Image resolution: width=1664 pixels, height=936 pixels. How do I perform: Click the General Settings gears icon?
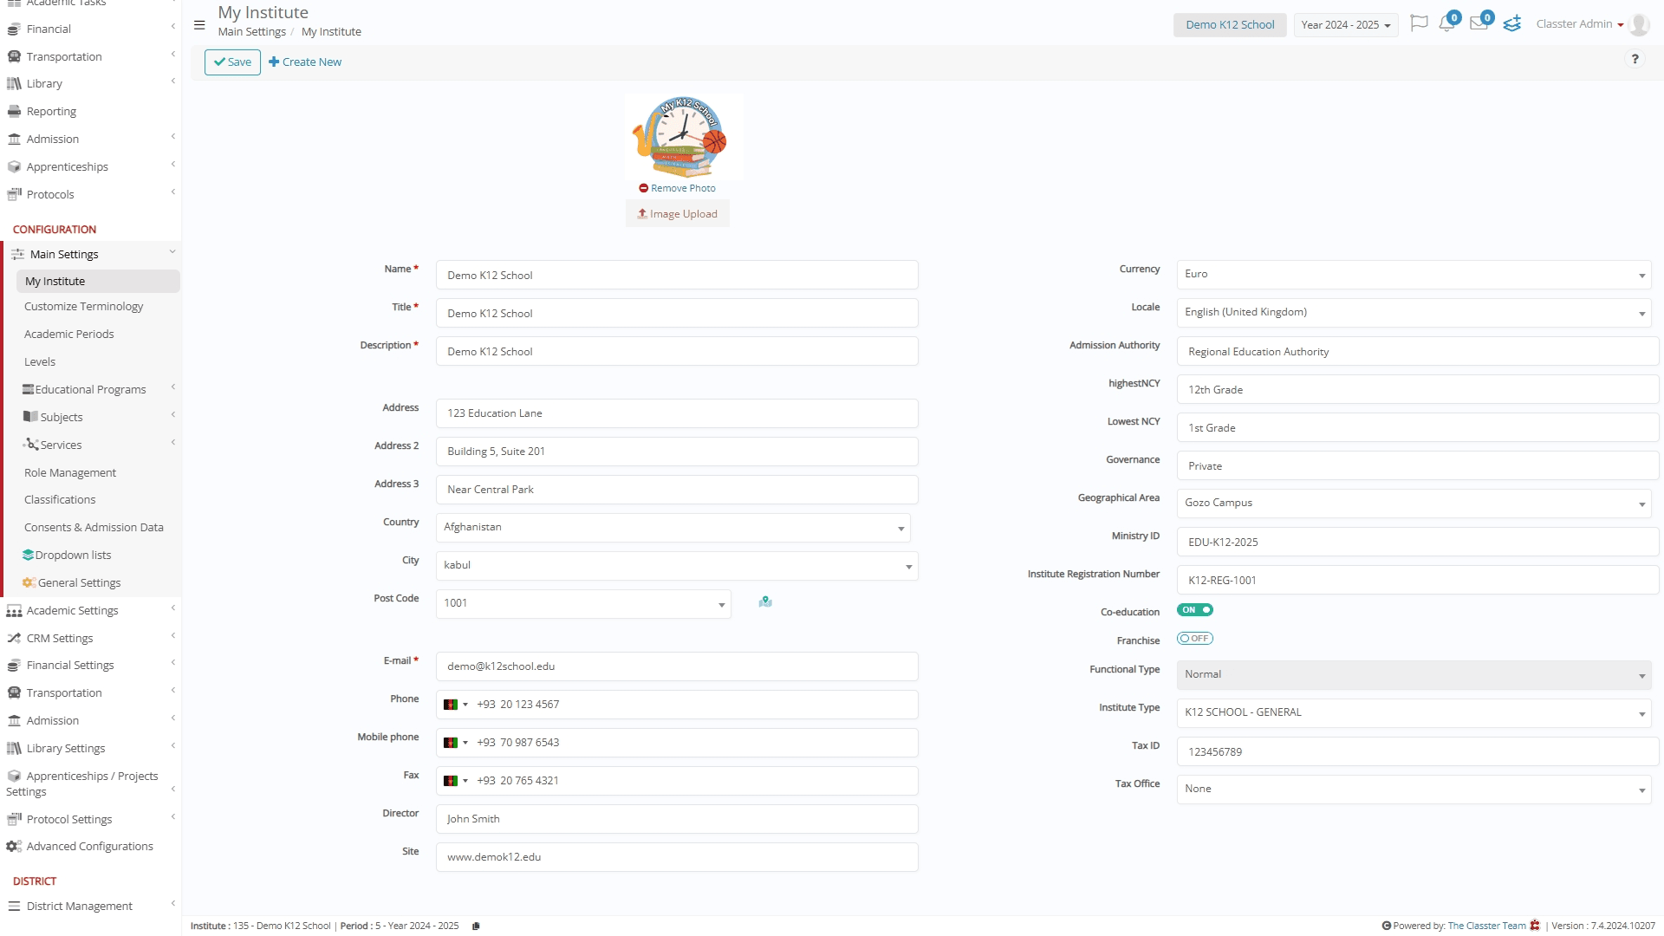pos(29,583)
